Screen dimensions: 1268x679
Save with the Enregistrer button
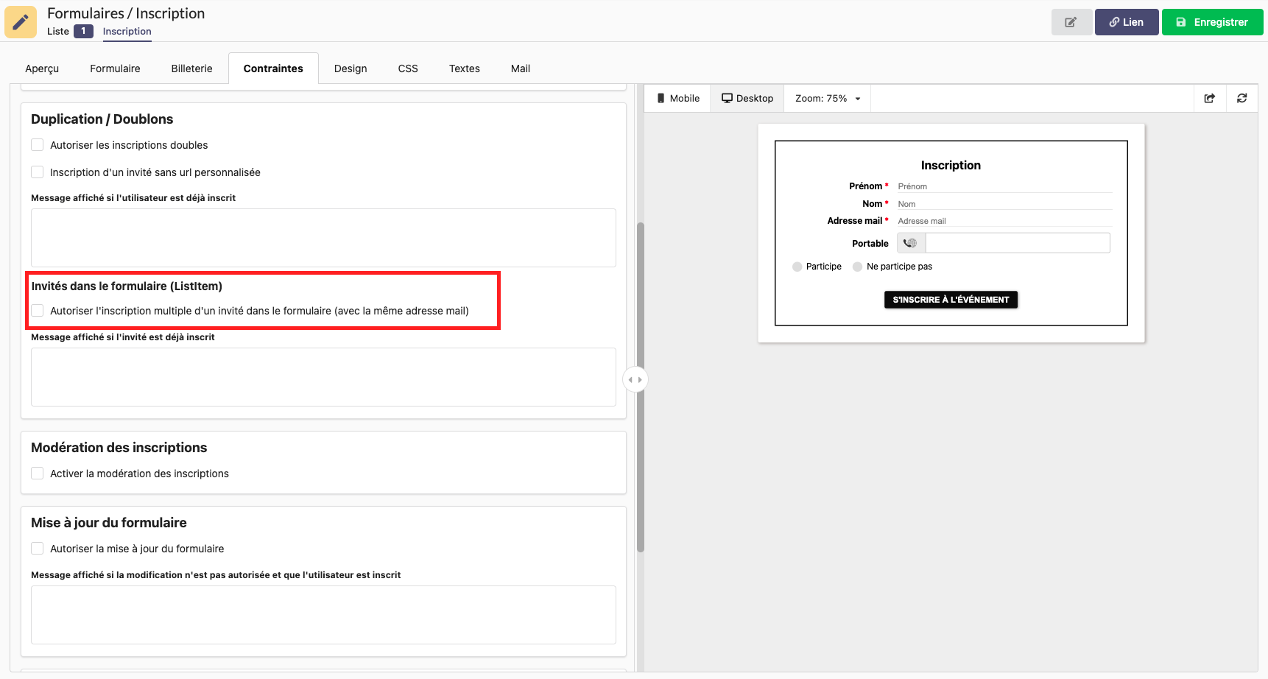1212,22
